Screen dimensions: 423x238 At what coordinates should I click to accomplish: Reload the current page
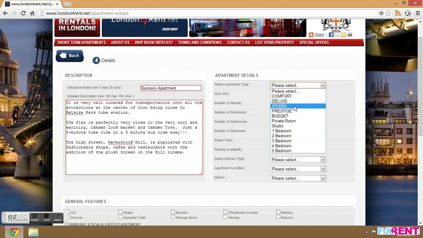click(x=23, y=13)
